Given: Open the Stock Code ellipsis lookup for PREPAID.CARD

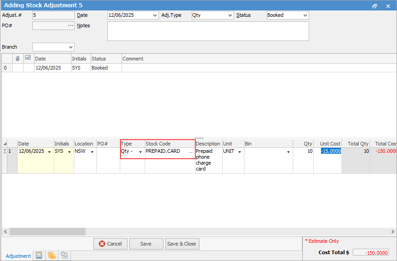Looking at the screenshot, I should (x=190, y=152).
